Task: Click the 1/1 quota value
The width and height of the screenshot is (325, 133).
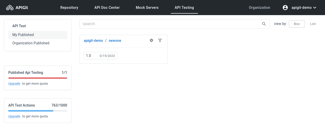Action: 64,73
